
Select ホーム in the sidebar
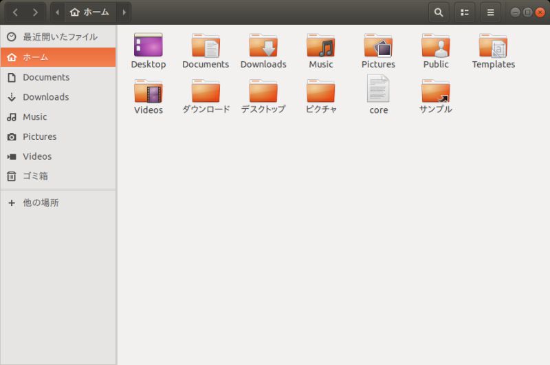click(x=58, y=57)
